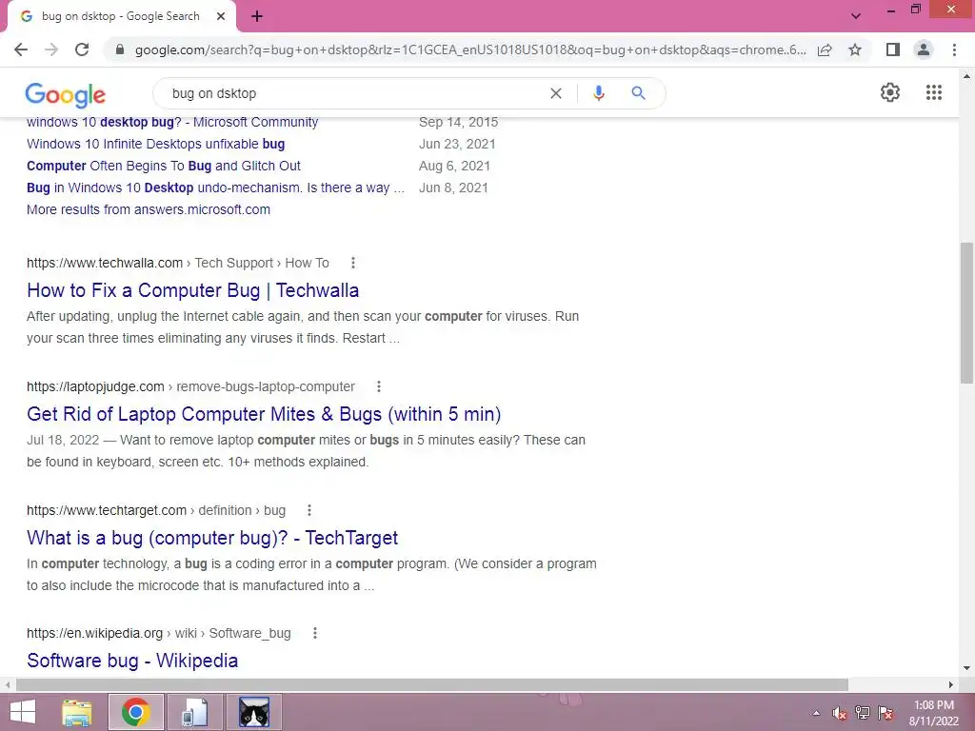The width and height of the screenshot is (975, 731).
Task: Show hidden system tray icons
Action: (816, 713)
